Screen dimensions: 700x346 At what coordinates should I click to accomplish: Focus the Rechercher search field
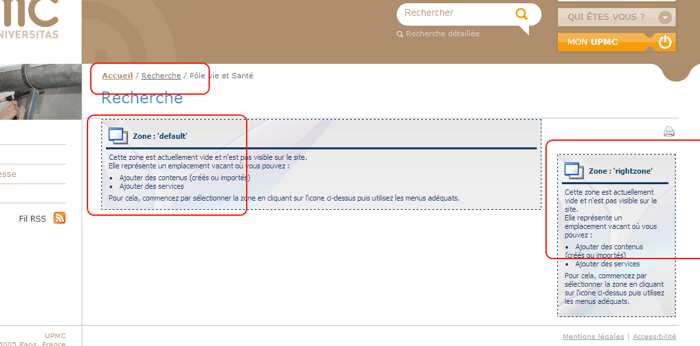pyautogui.click(x=454, y=13)
